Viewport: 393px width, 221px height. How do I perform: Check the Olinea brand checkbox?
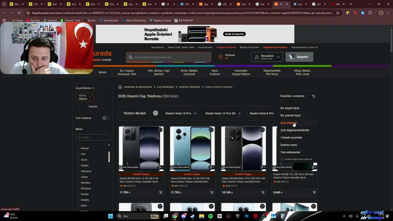(x=78, y=177)
